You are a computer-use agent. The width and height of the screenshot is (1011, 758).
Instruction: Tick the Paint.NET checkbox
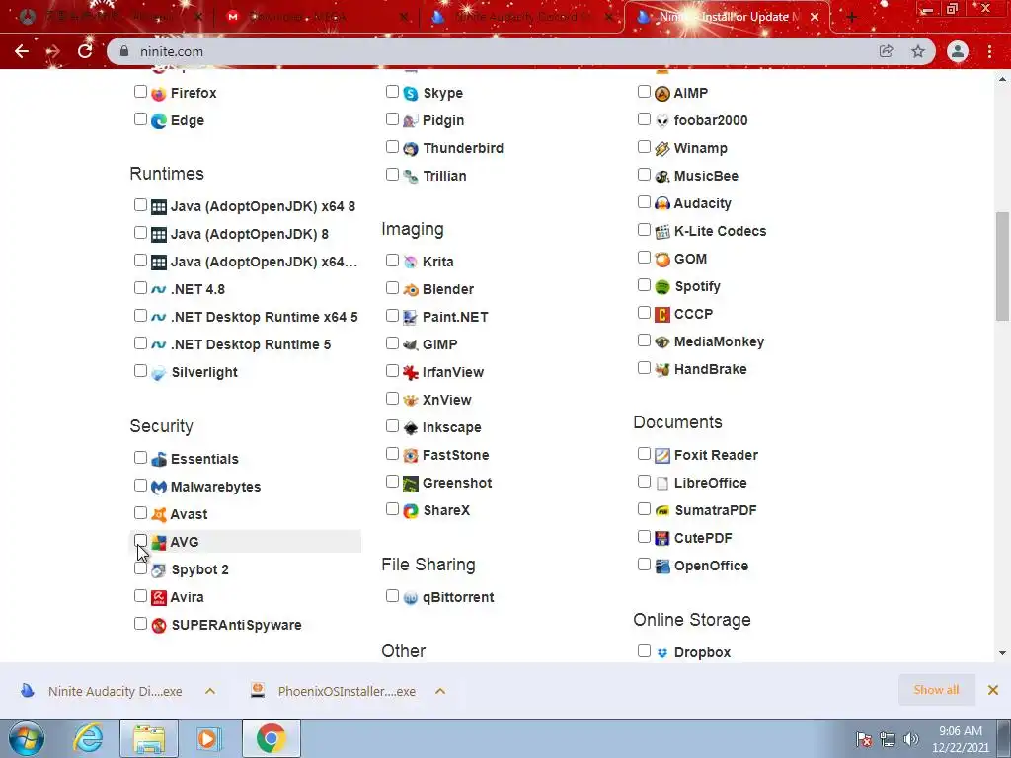pyautogui.click(x=392, y=315)
